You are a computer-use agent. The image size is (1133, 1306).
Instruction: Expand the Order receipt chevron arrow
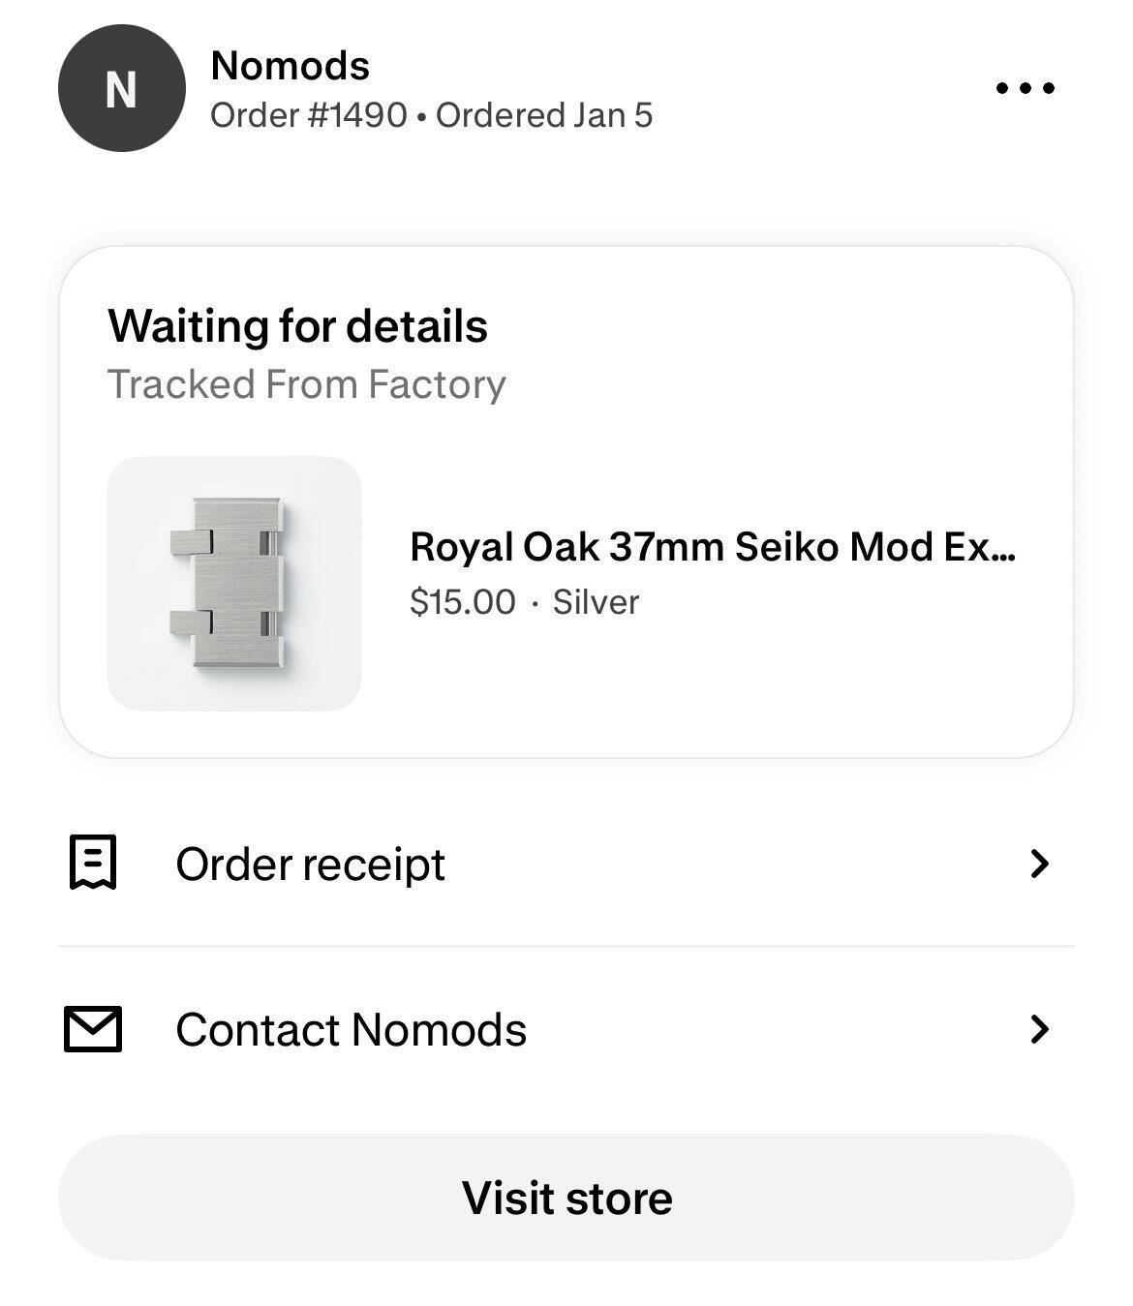(1039, 863)
